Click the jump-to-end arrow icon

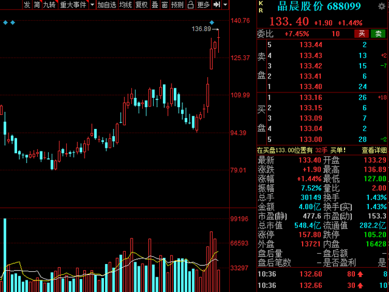click(x=216, y=4)
